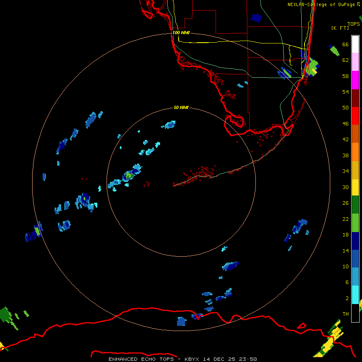Pick the yellow legend swatch
362x362 pixels.
(x=355, y=187)
